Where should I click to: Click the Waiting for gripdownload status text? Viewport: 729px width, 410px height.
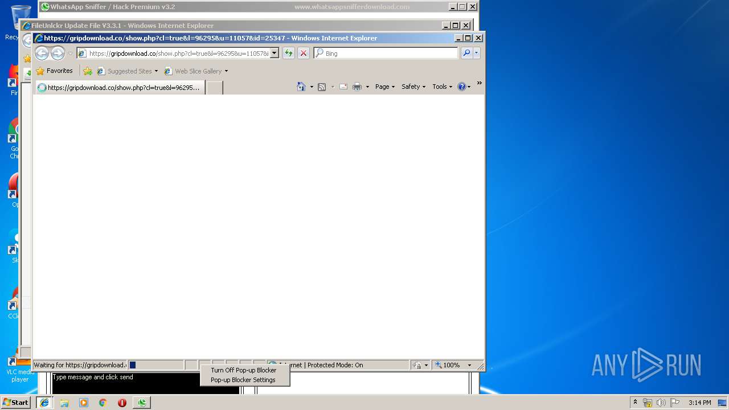coord(80,365)
